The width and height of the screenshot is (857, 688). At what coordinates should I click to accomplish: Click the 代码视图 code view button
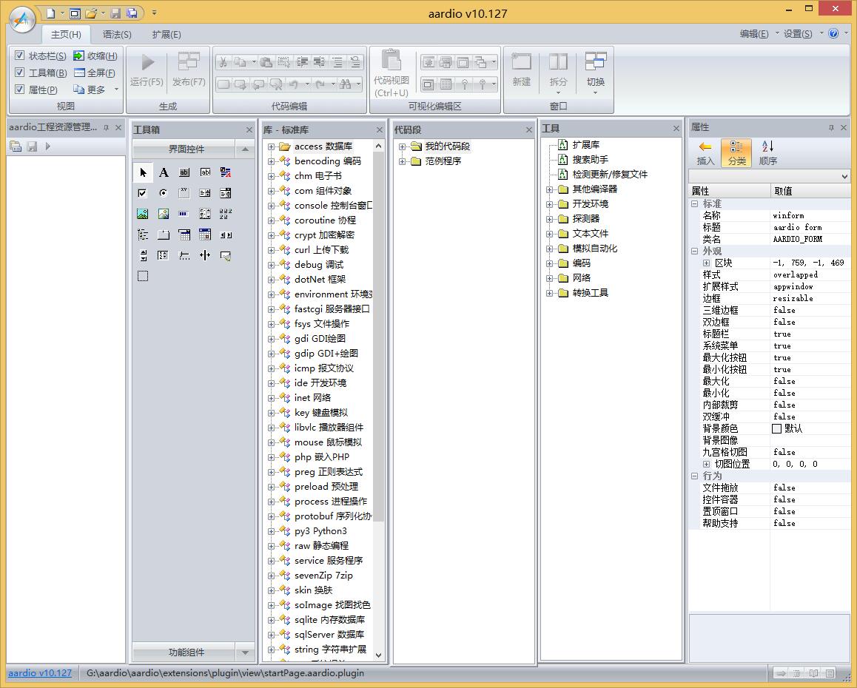pos(391,74)
